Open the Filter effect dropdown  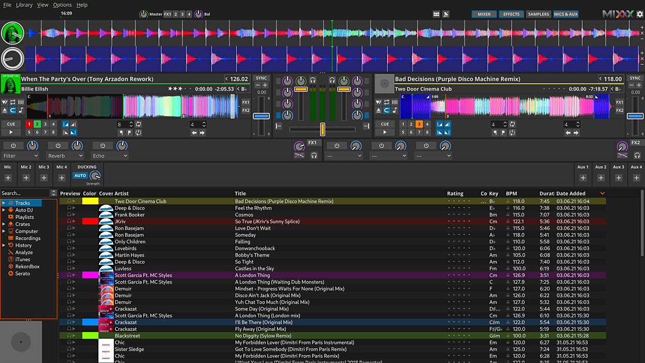click(21, 156)
